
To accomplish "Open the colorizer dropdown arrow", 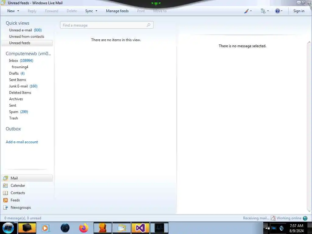I will point(251,11).
